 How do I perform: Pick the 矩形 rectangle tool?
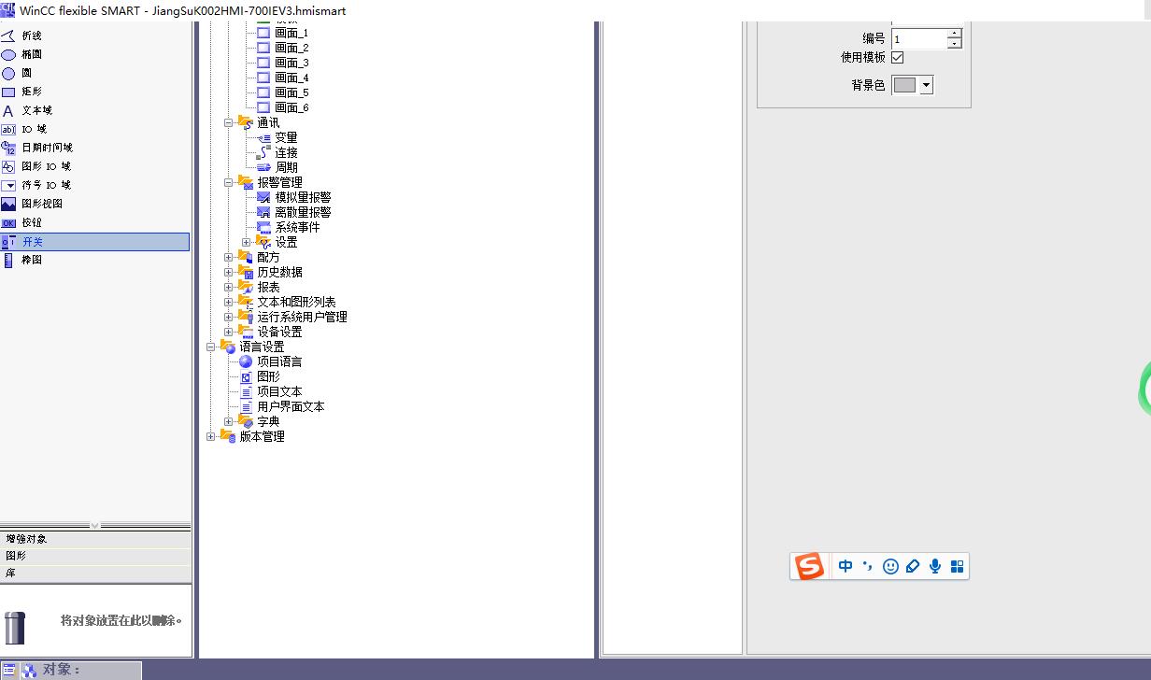point(31,92)
